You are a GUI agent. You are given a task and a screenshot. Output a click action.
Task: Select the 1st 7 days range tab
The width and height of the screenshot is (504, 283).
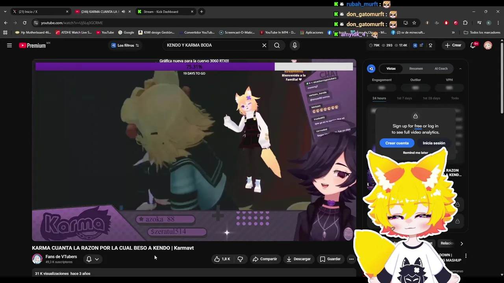click(x=404, y=98)
